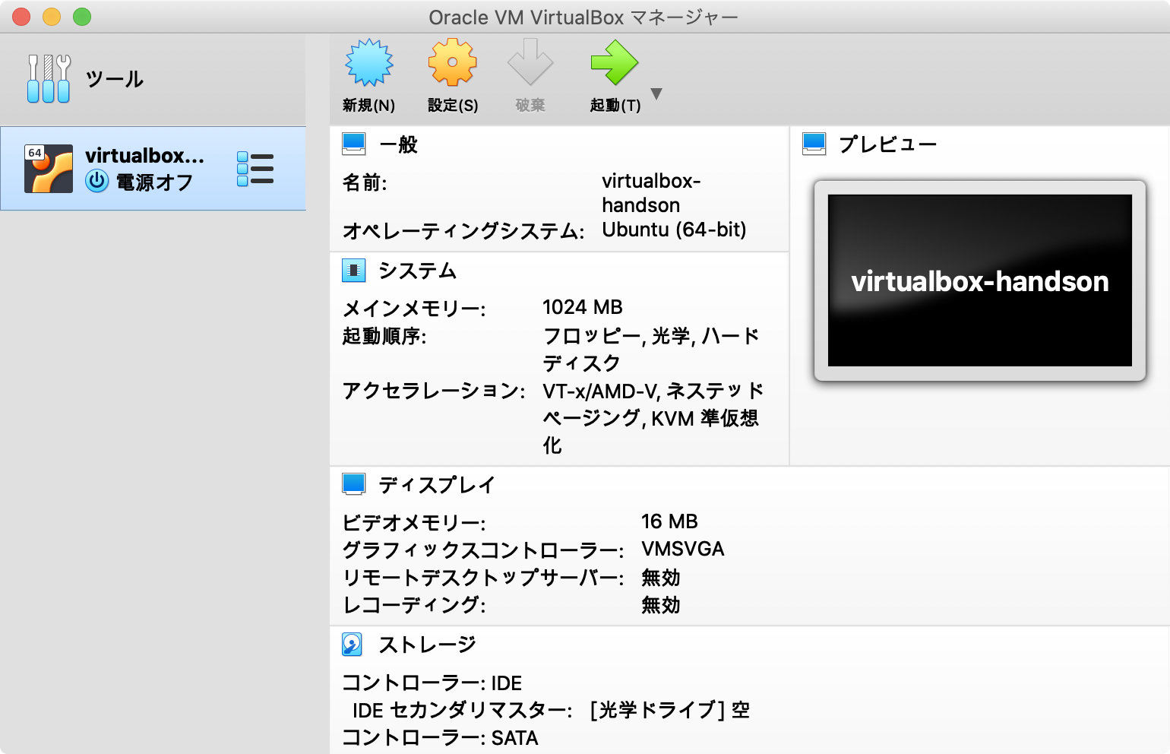This screenshot has height=754, width=1170.
Task: Click the Ubuntu (64-bit) value
Action: point(674,230)
